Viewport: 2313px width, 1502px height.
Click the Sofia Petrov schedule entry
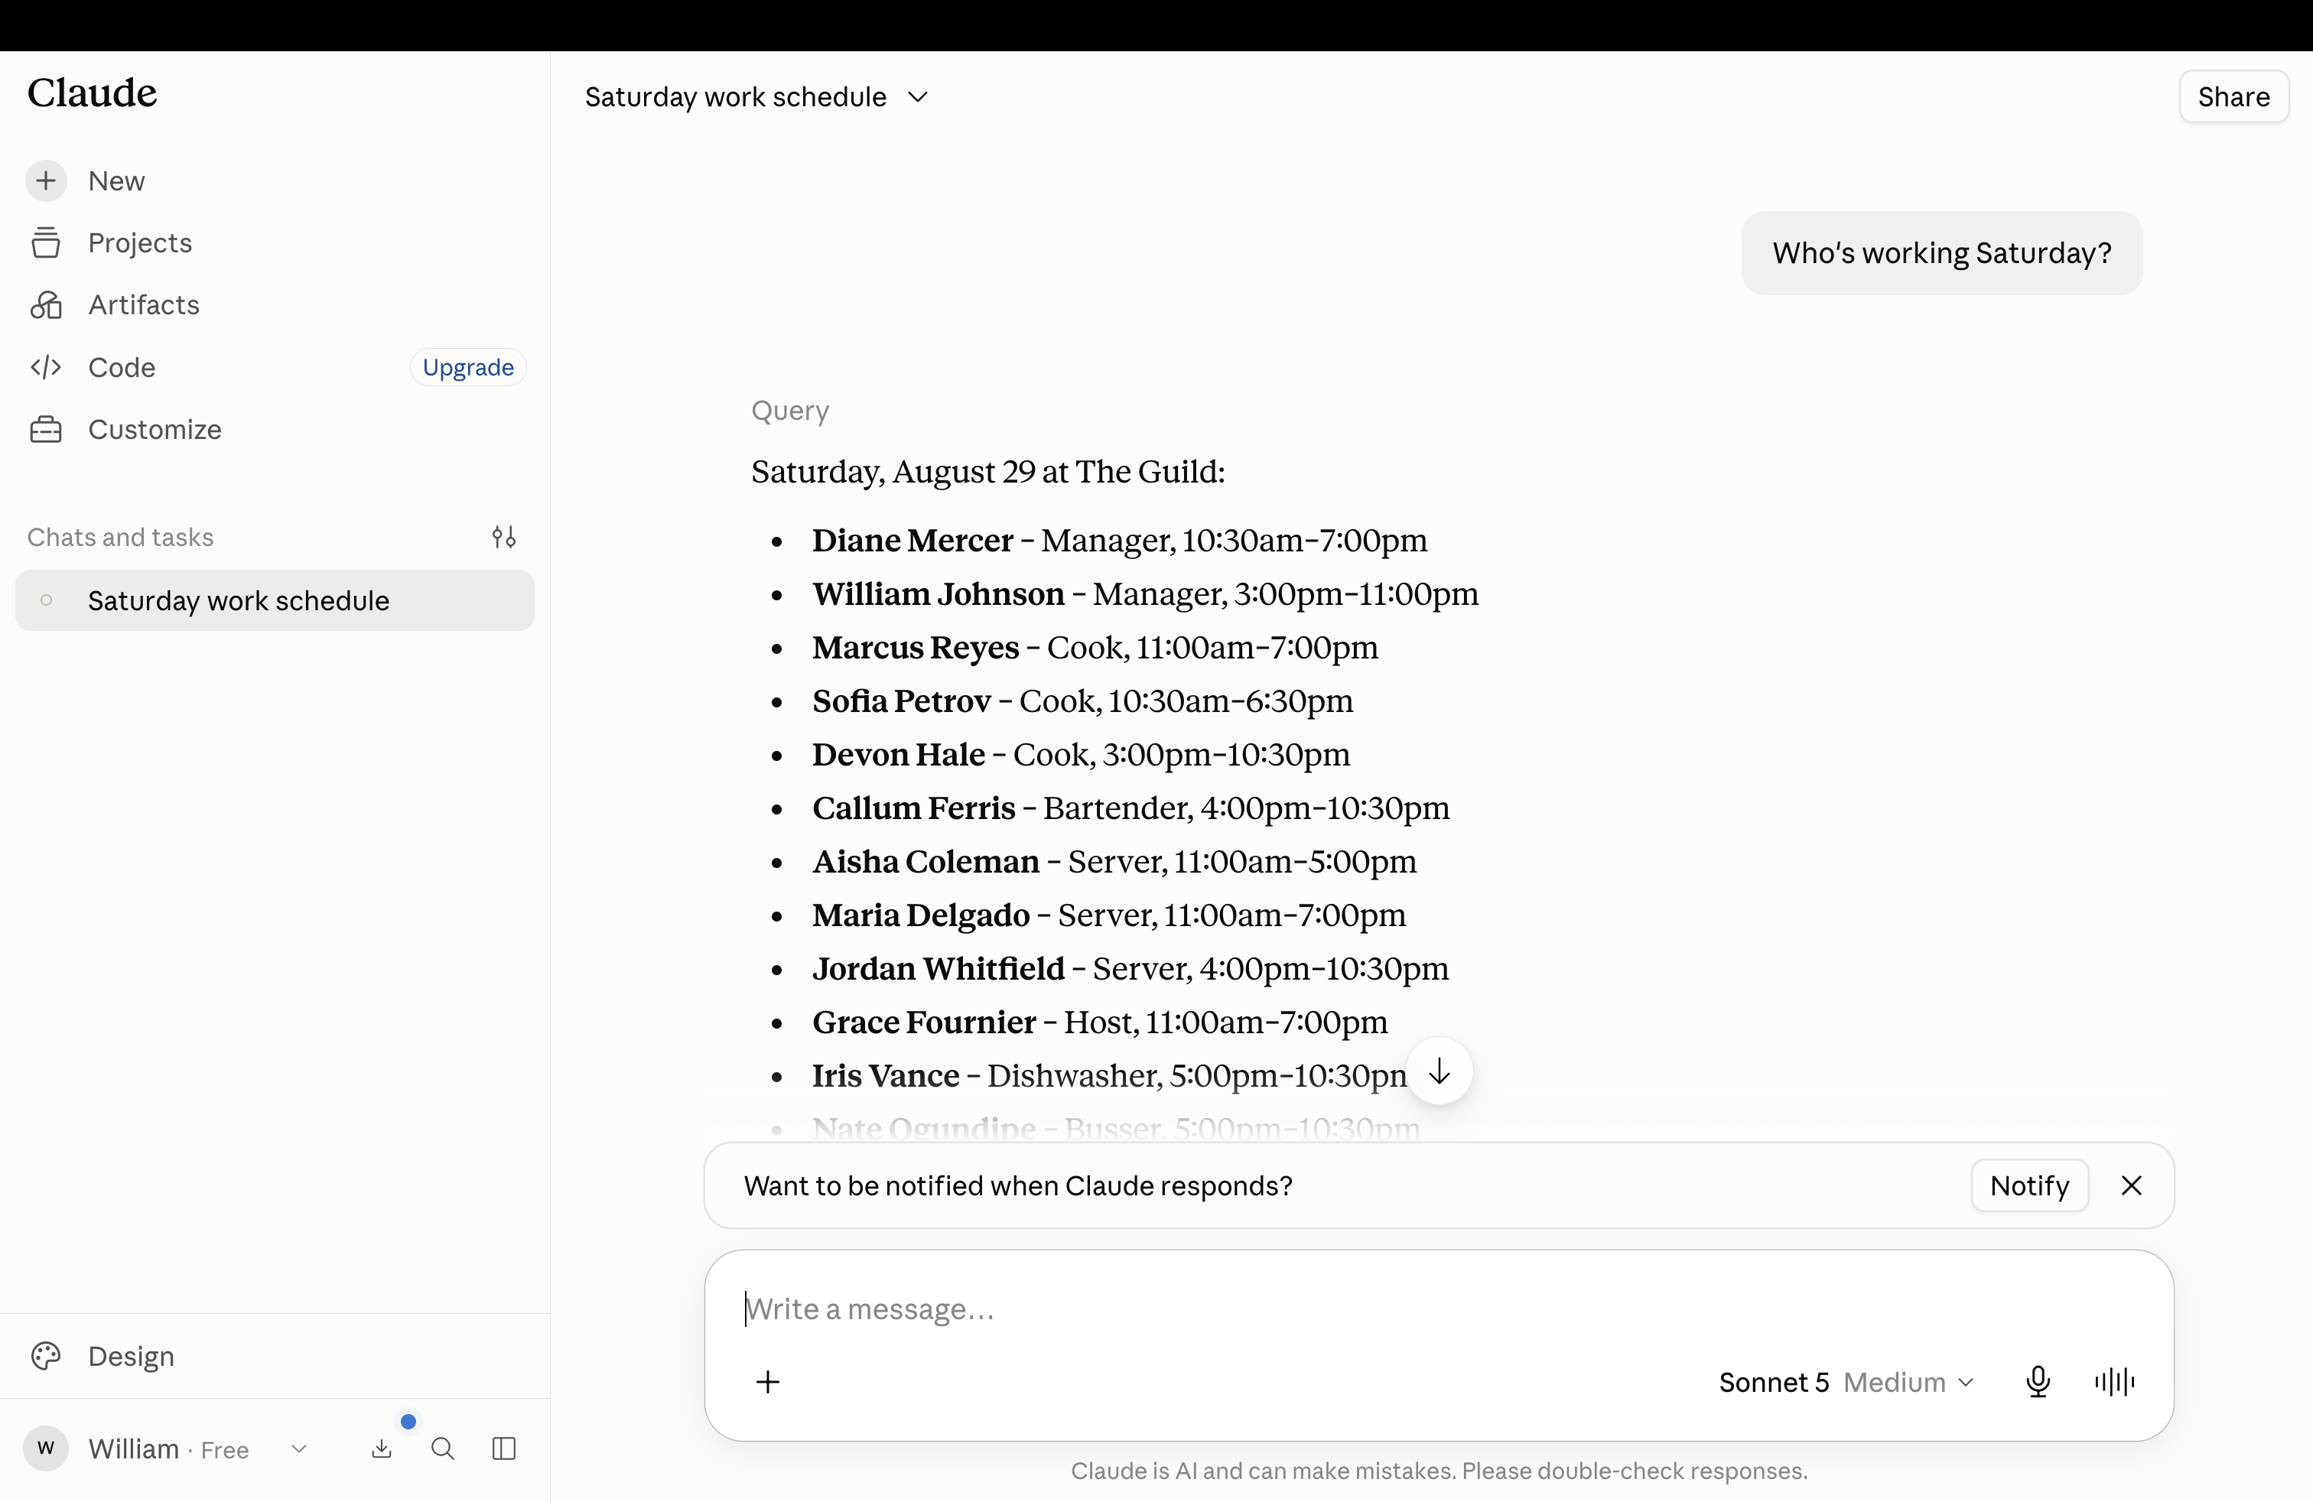(x=1082, y=701)
